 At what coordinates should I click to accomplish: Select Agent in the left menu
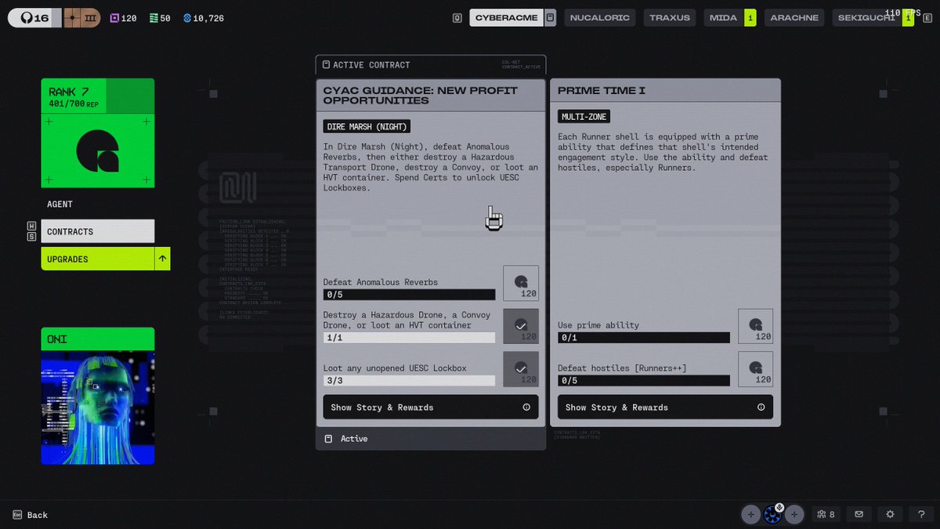[x=98, y=204]
